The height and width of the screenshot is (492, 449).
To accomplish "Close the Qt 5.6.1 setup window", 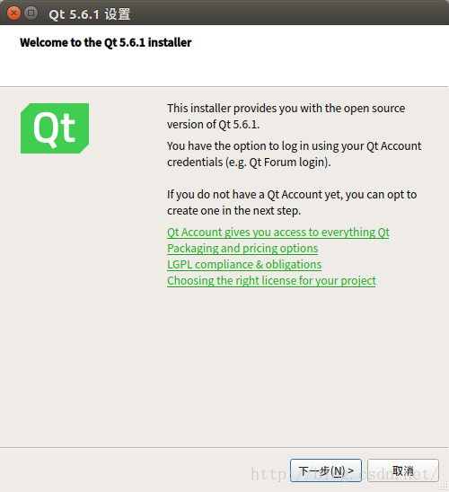I will coord(13,13).
